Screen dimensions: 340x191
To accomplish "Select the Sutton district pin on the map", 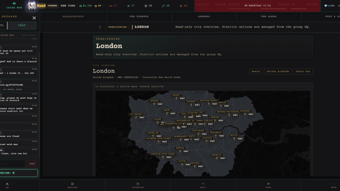I will pos(182,164).
